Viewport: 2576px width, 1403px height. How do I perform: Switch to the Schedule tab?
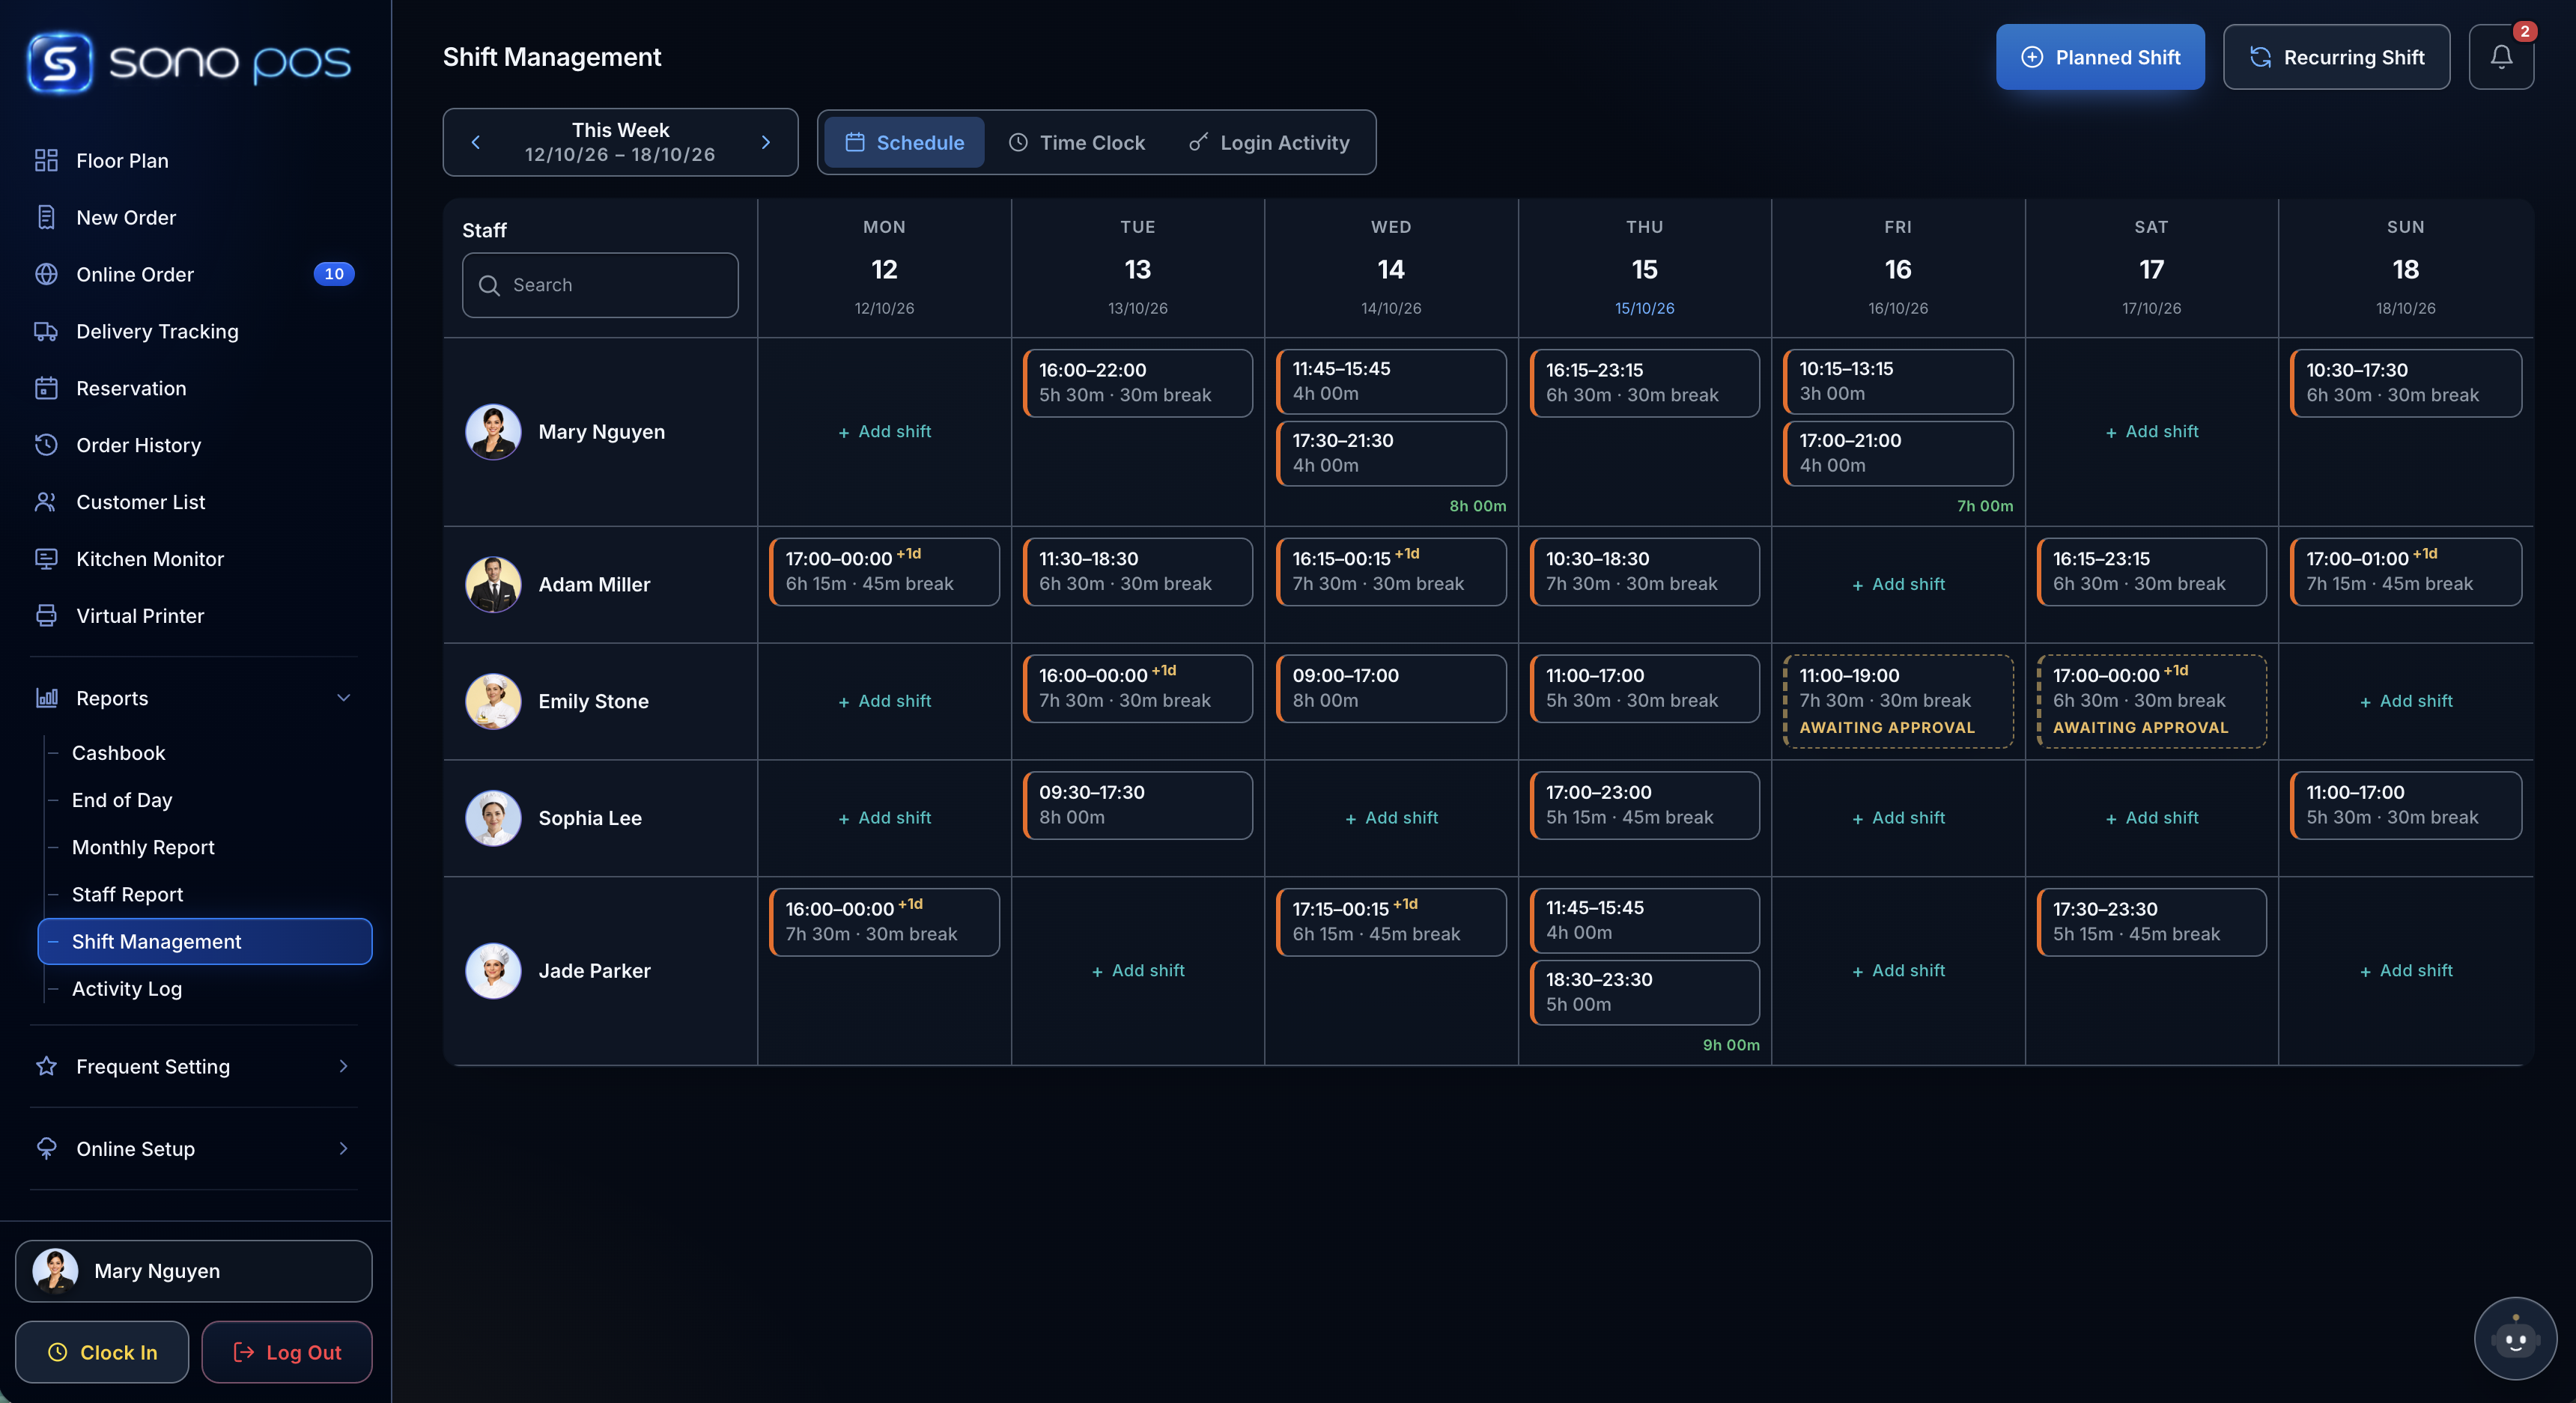point(904,142)
